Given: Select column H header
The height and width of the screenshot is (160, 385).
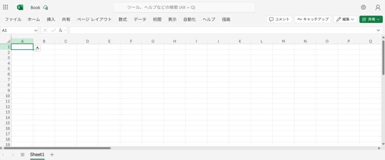Looking at the screenshot, I should pos(174,41).
